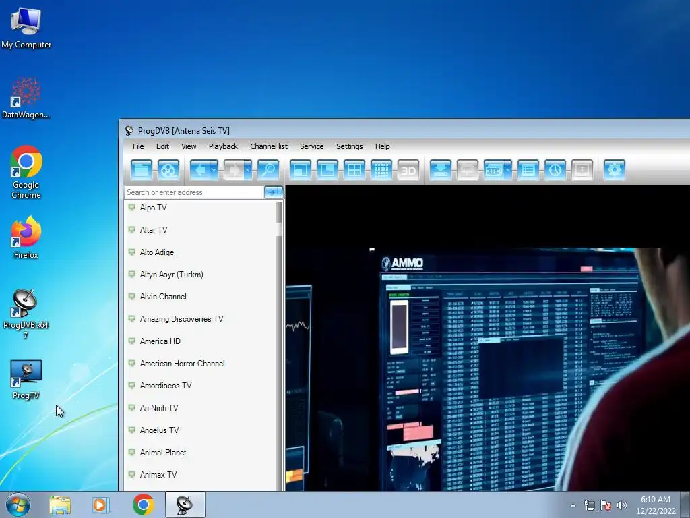Open the back arrow history dropdown
The height and width of the screenshot is (518, 690).
click(214, 170)
